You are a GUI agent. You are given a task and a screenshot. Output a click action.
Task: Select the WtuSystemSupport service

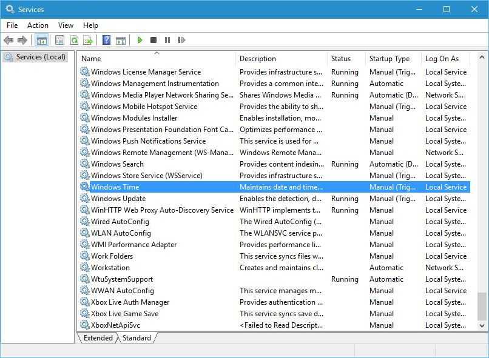tap(274, 279)
